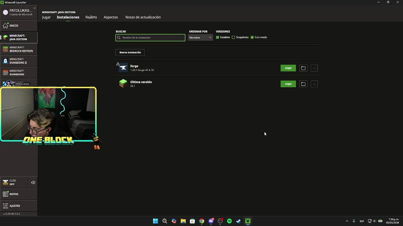The height and width of the screenshot is (226, 403).
Task: Click the launcher version v.3.29.58-2.5.2
Action: (x=12, y=214)
